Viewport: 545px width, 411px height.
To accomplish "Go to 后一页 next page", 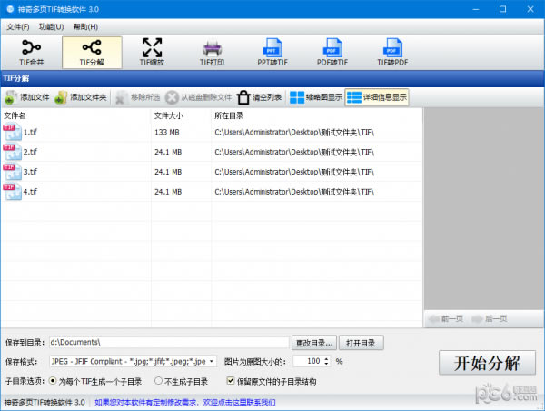I will [x=490, y=319].
